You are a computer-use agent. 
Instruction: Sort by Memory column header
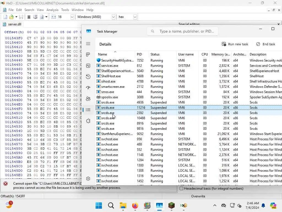pos(221,54)
